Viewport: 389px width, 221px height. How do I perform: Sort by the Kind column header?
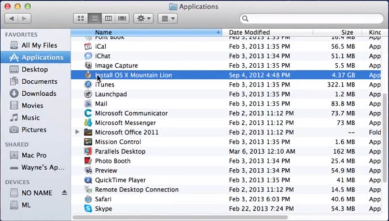[x=375, y=33]
